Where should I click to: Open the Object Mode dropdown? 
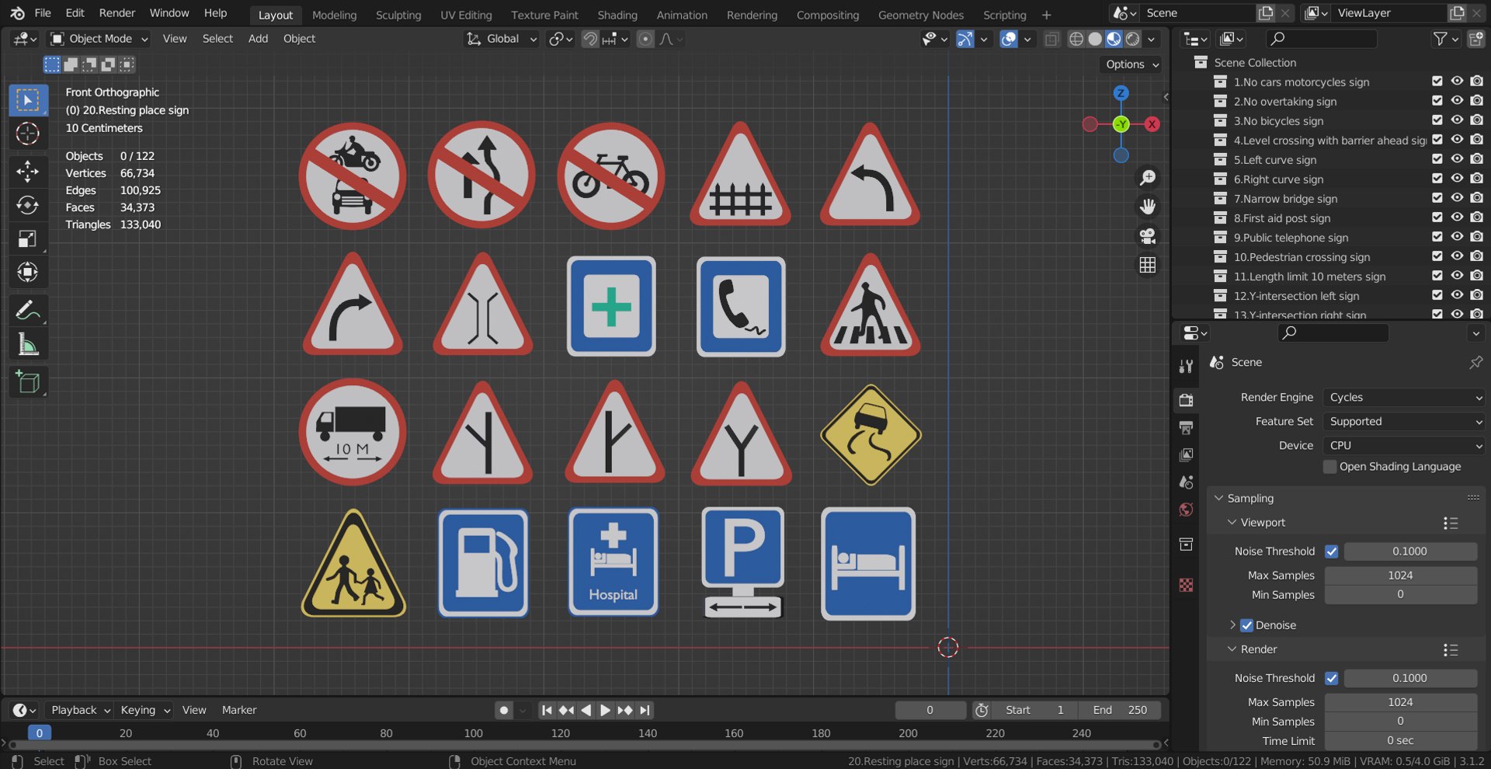(99, 39)
